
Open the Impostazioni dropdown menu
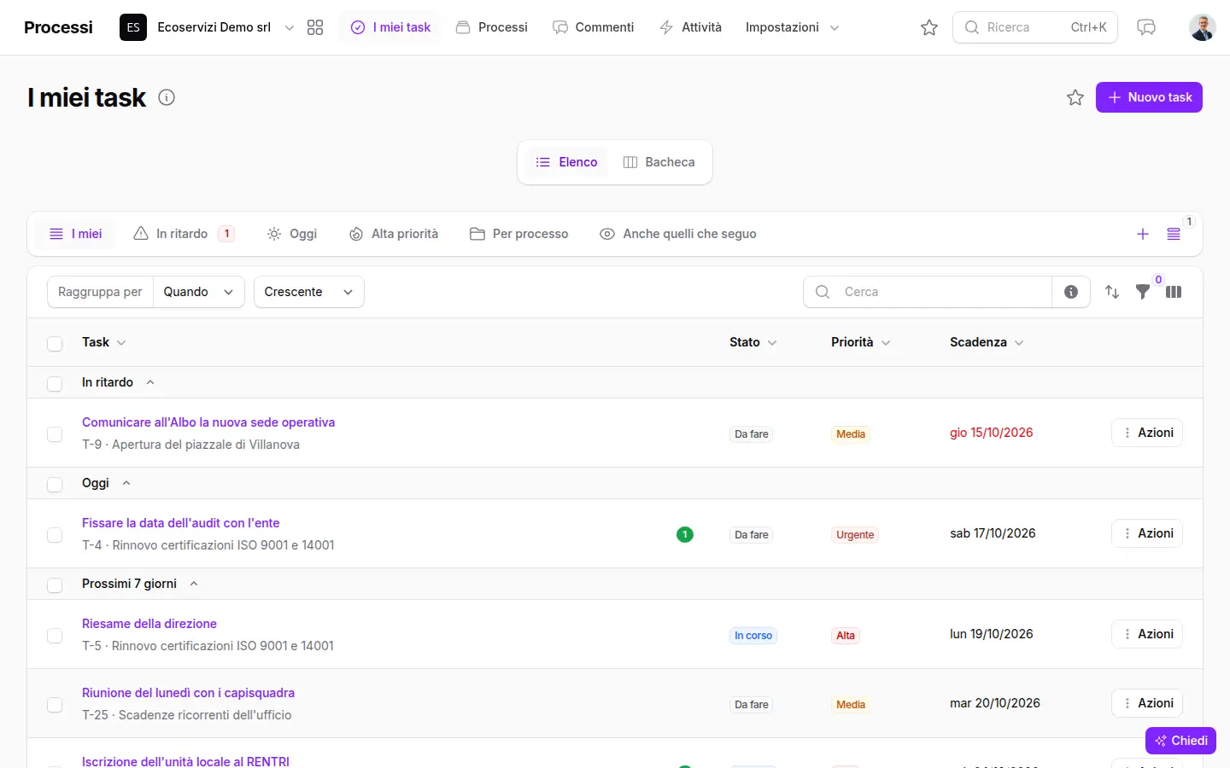click(792, 27)
